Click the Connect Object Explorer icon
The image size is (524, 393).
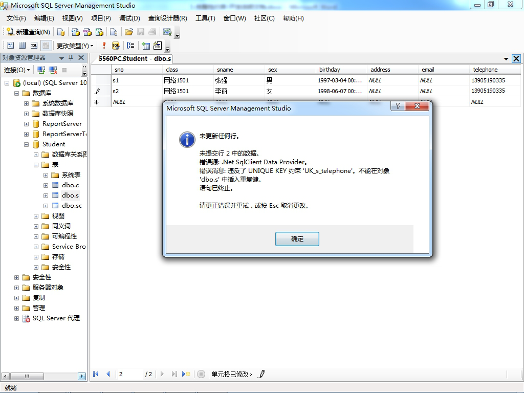click(41, 70)
